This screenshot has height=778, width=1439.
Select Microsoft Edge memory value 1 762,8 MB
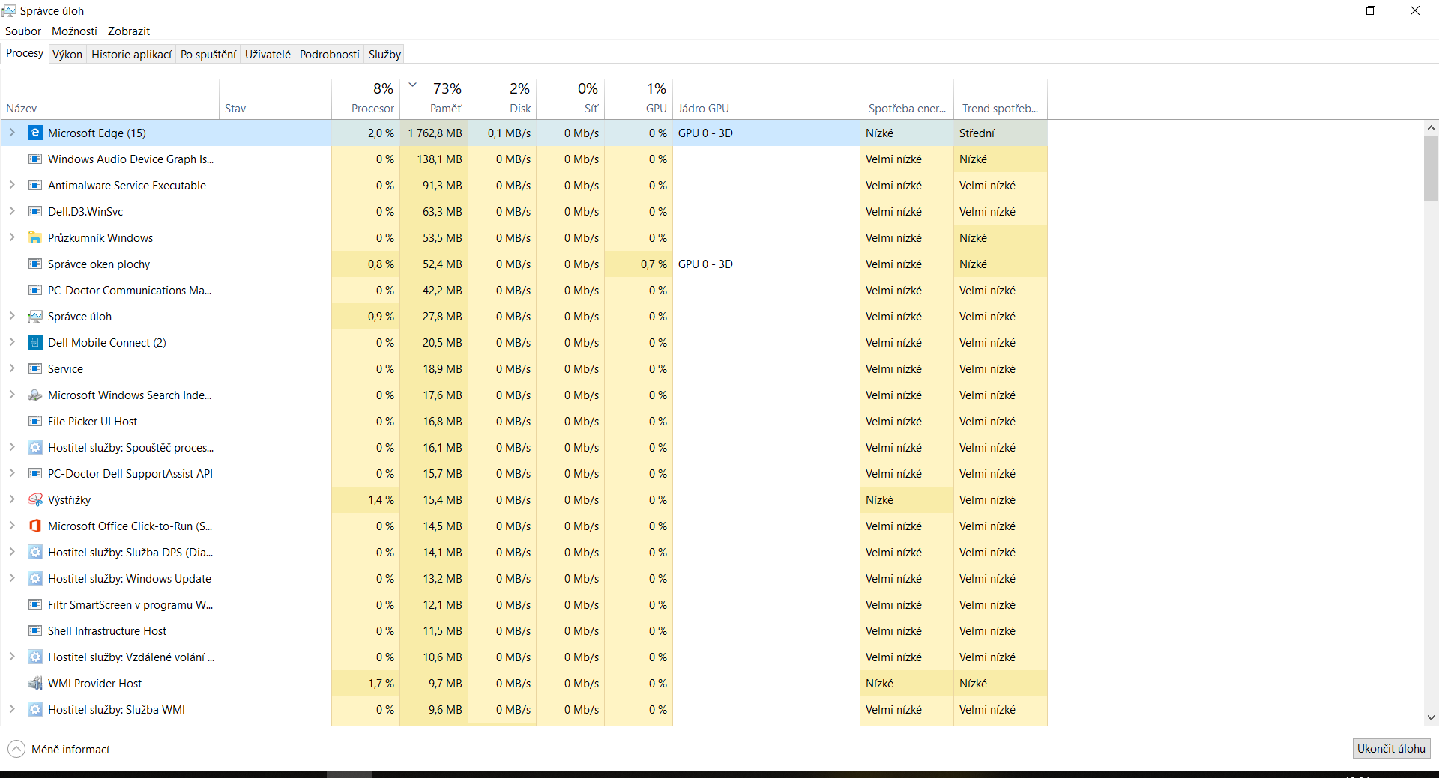[x=435, y=133]
